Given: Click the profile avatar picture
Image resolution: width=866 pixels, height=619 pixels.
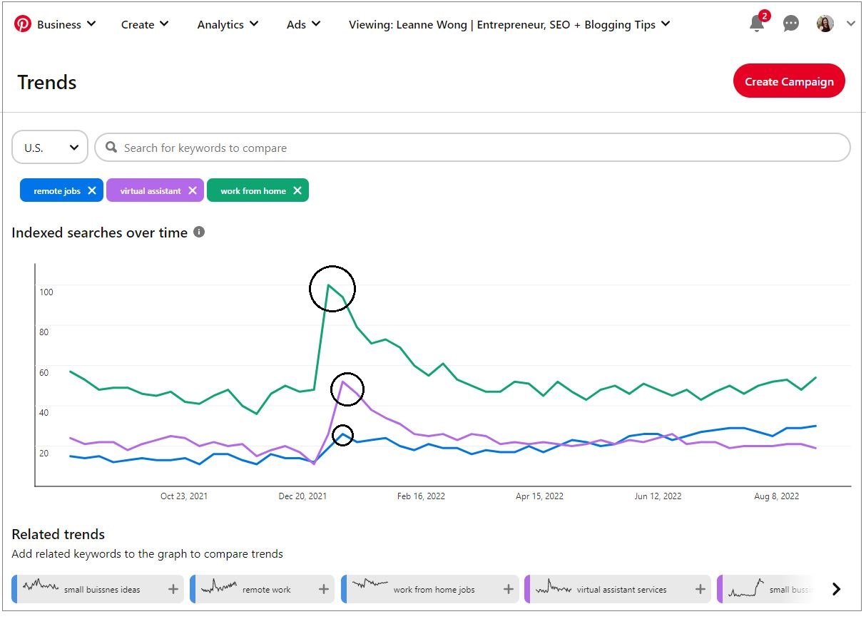Looking at the screenshot, I should click(825, 24).
